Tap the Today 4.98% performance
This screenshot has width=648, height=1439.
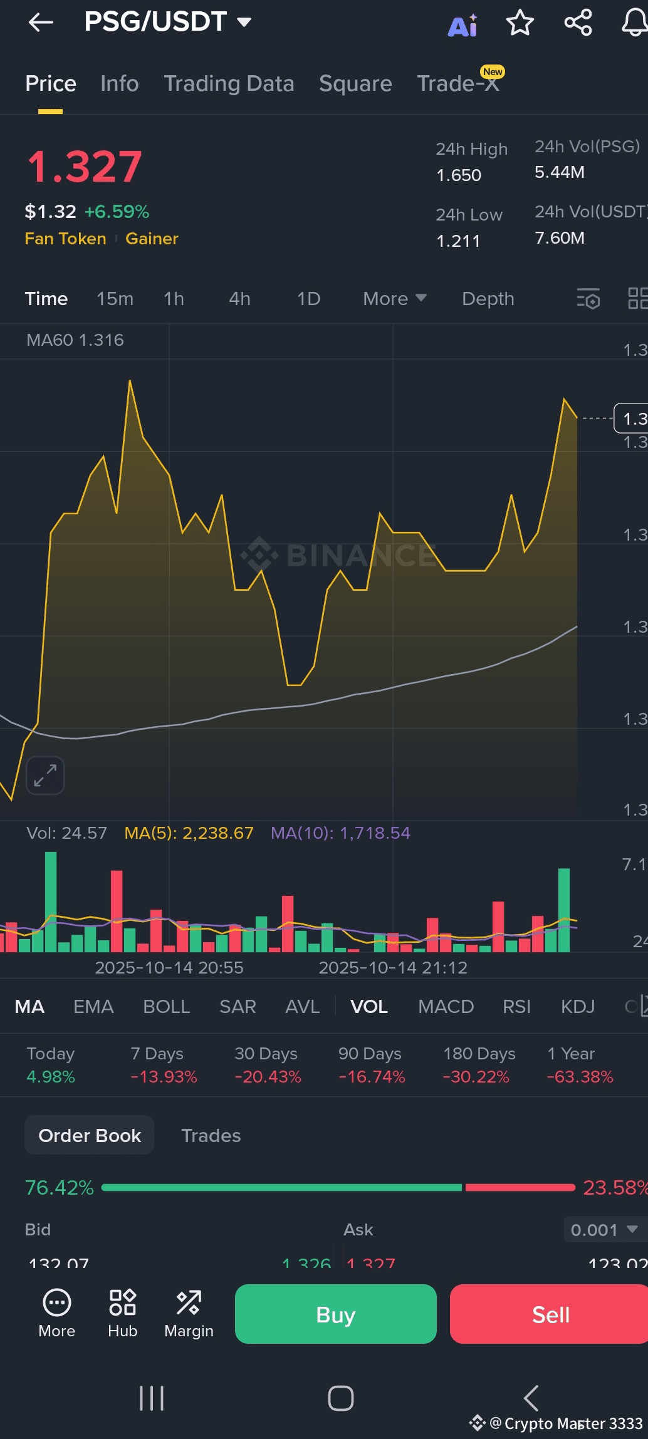tap(50, 1065)
